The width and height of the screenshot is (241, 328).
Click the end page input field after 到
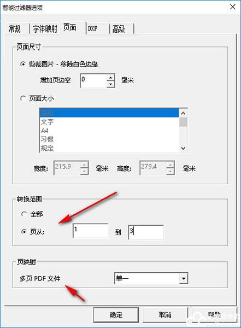pos(146,232)
